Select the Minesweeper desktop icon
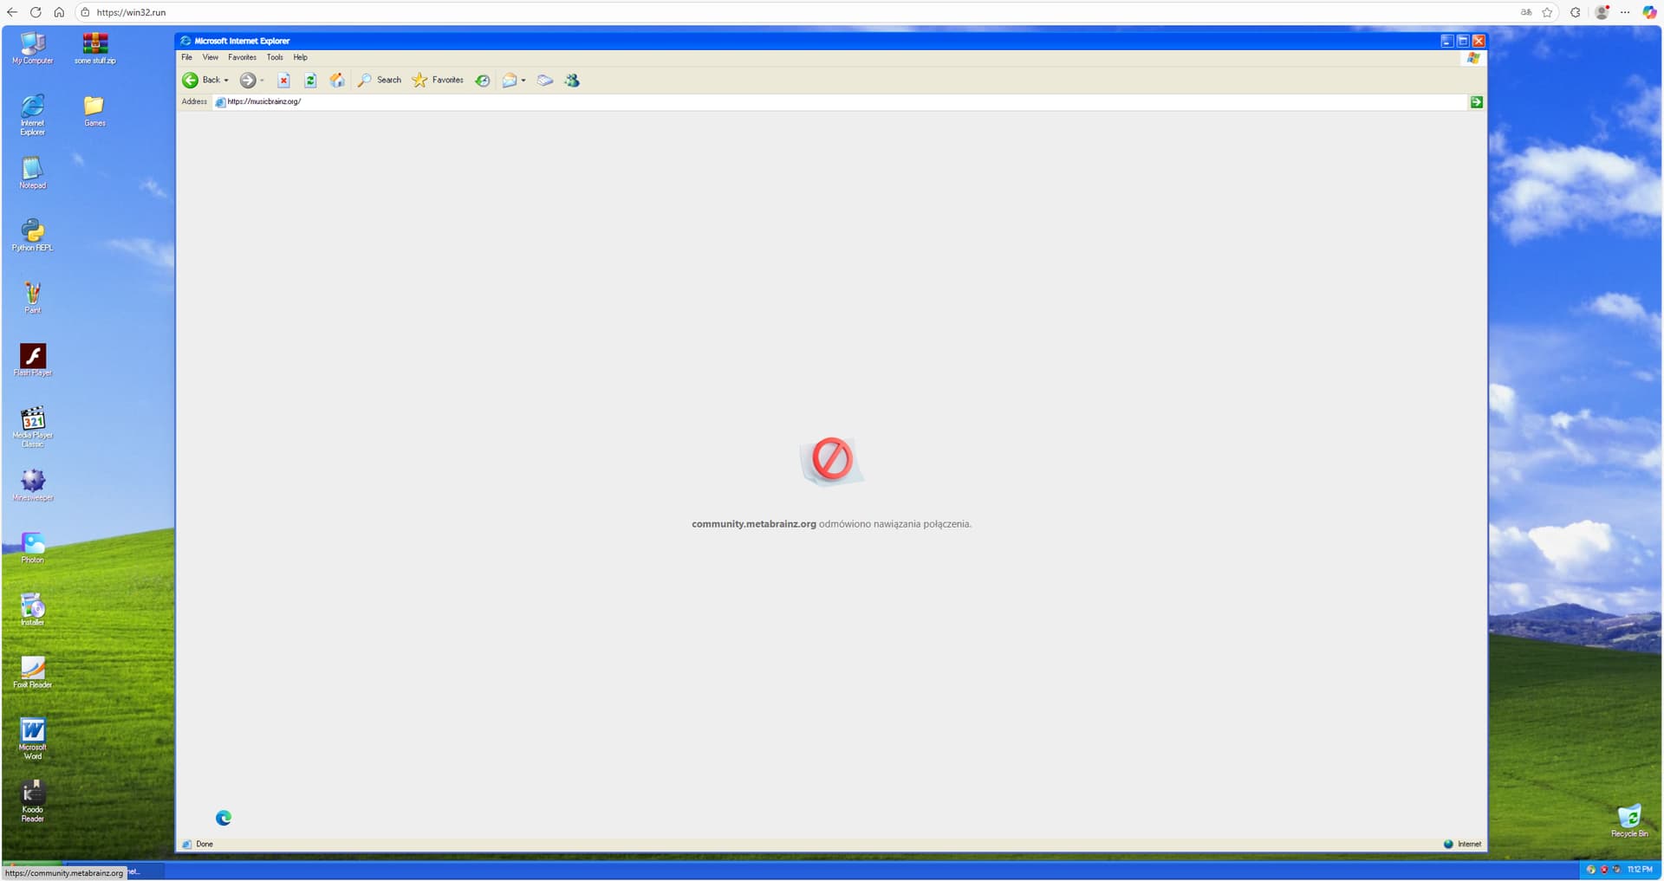1664x881 pixels. 33,485
